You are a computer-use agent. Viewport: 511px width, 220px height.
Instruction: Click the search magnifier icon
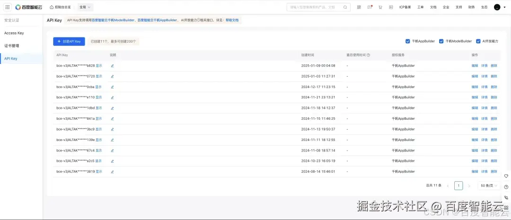pyautogui.click(x=345, y=7)
